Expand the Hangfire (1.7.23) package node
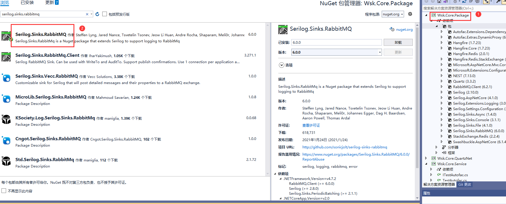The width and height of the screenshot is (506, 204). (442, 43)
